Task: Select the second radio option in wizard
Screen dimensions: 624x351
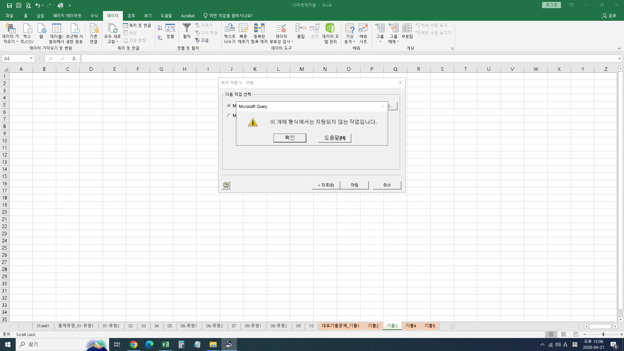Action: [229, 115]
